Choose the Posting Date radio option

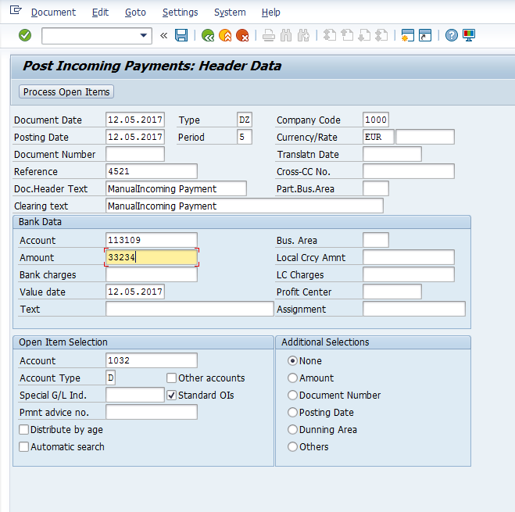click(292, 413)
